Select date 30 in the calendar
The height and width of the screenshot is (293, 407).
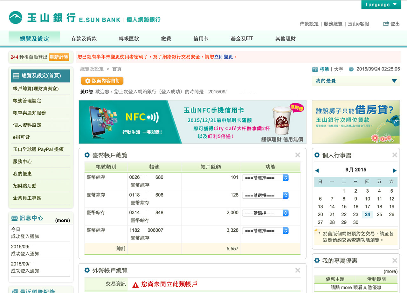[x=356, y=223]
